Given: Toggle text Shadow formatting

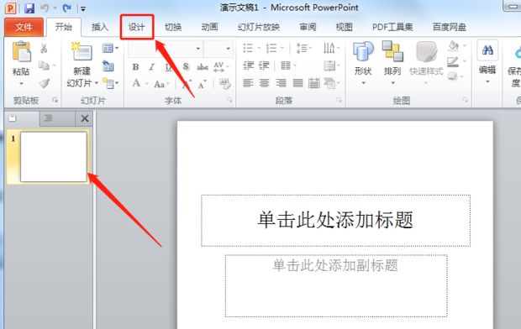Looking at the screenshot, I should click(186, 67).
